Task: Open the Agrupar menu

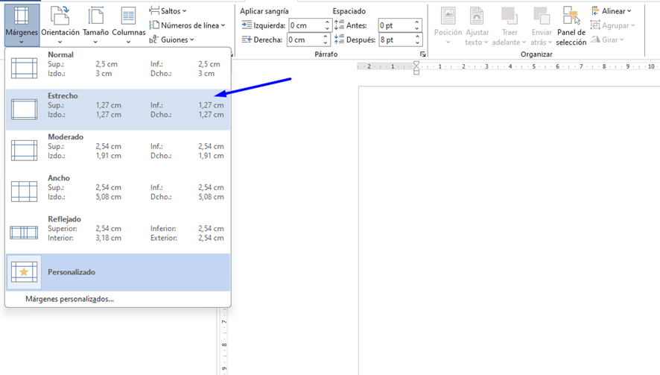Action: [x=612, y=25]
